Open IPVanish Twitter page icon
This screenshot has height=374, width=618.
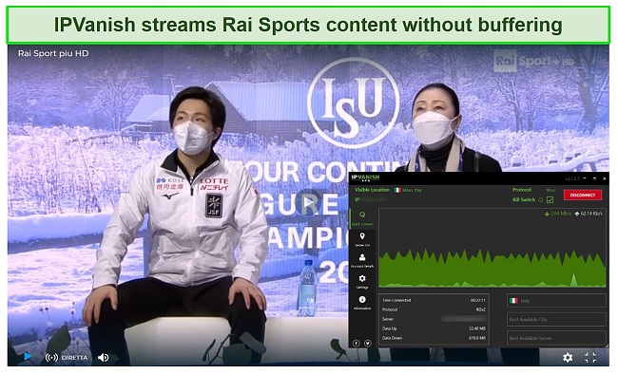[x=367, y=344]
